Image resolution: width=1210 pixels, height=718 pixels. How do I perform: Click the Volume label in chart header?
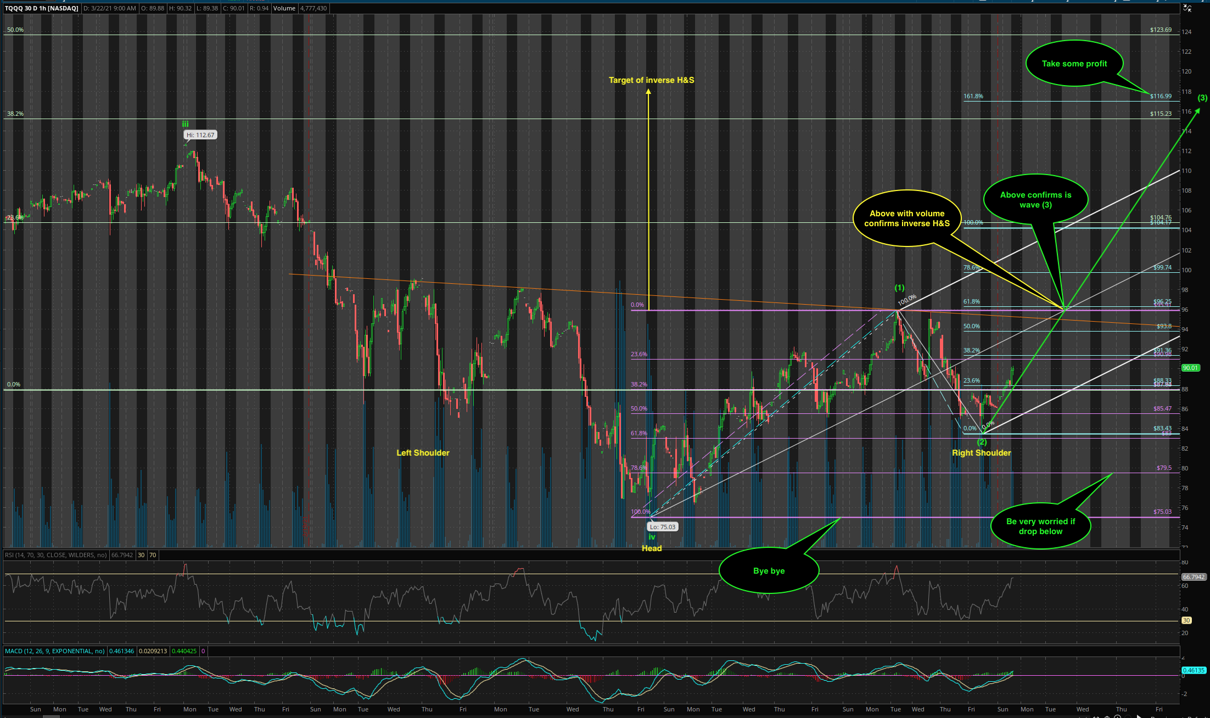tap(284, 8)
